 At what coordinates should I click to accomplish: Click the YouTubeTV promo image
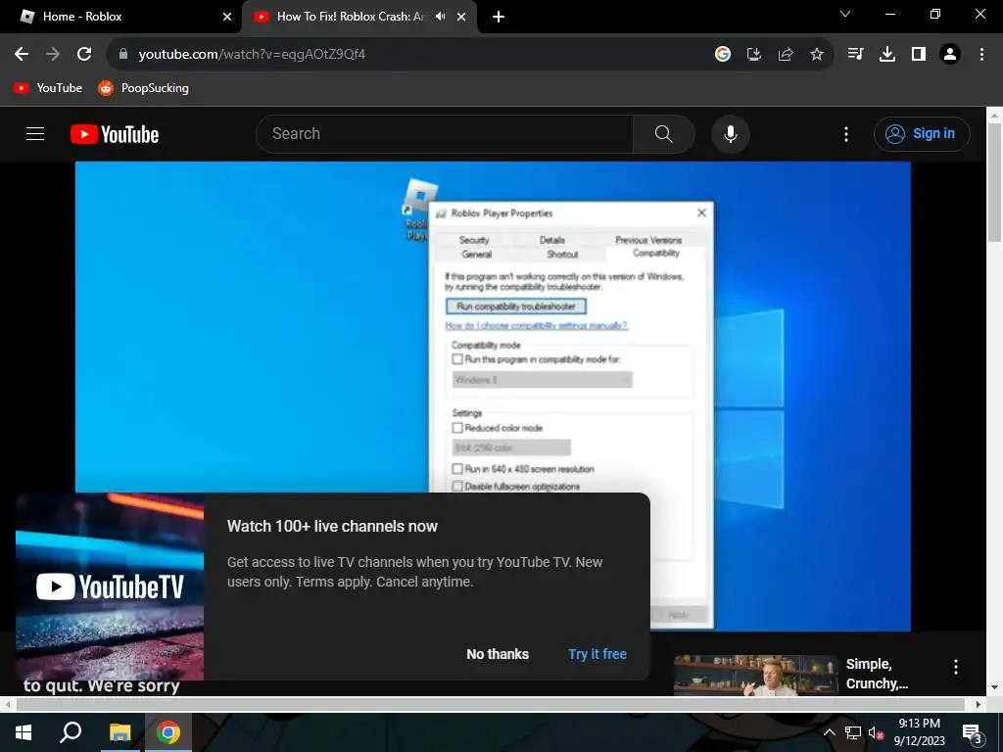pos(110,587)
